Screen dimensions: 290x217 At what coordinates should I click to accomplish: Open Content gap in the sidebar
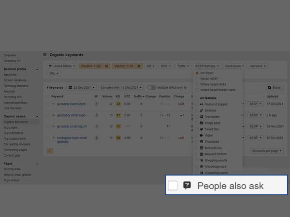(x=12, y=155)
